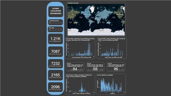Click the card showing 7232
171x96 pixels.
pyautogui.click(x=55, y=64)
